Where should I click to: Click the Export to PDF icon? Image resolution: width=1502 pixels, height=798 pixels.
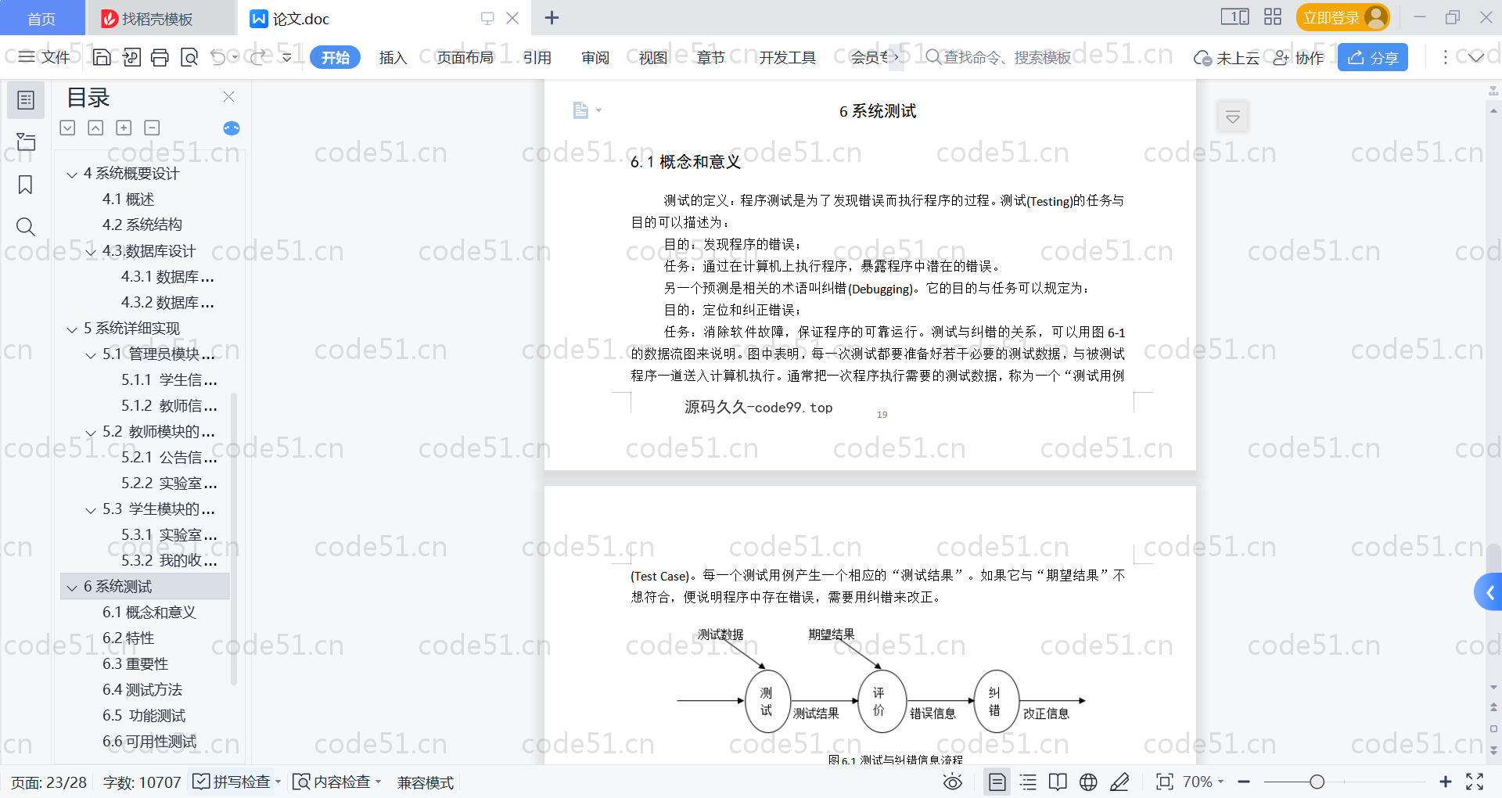tap(131, 57)
